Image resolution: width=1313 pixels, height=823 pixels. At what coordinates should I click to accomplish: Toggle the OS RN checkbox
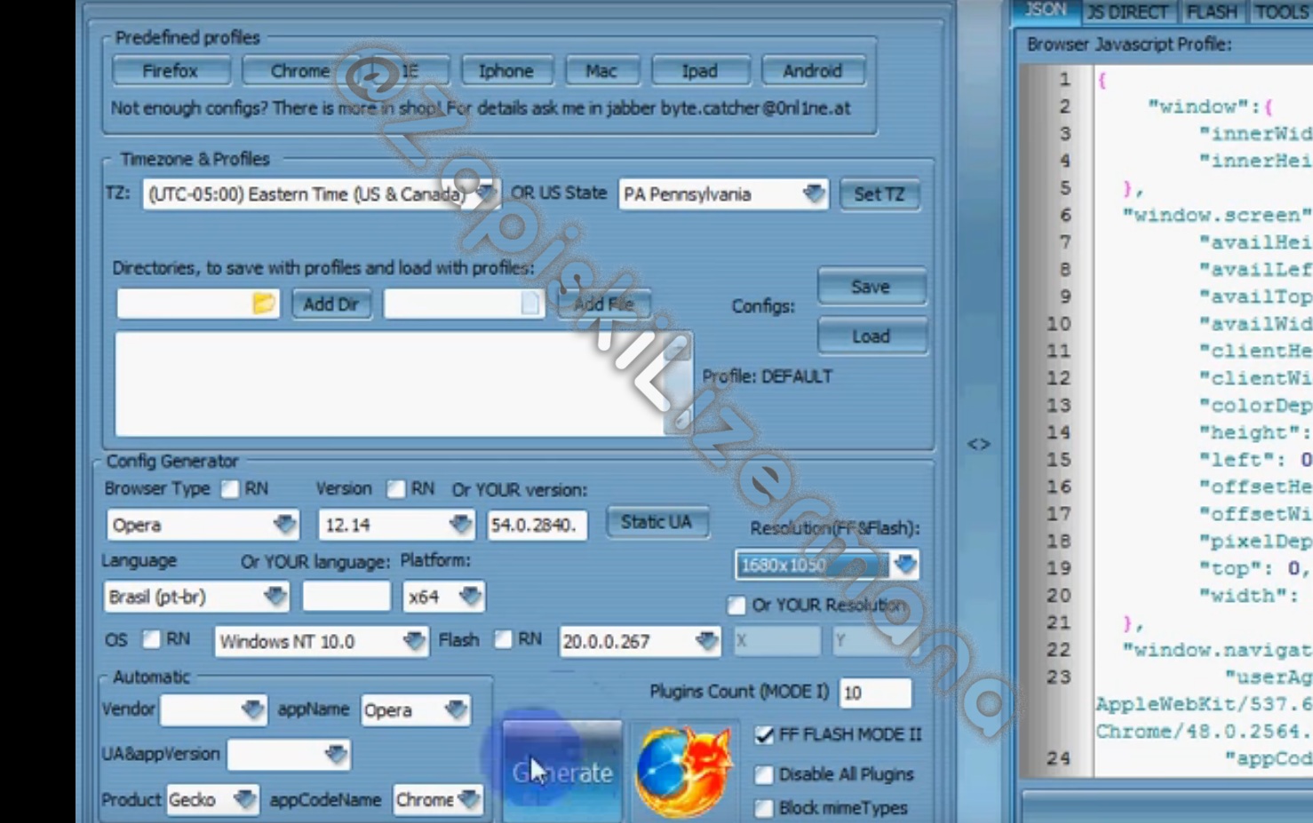[152, 639]
